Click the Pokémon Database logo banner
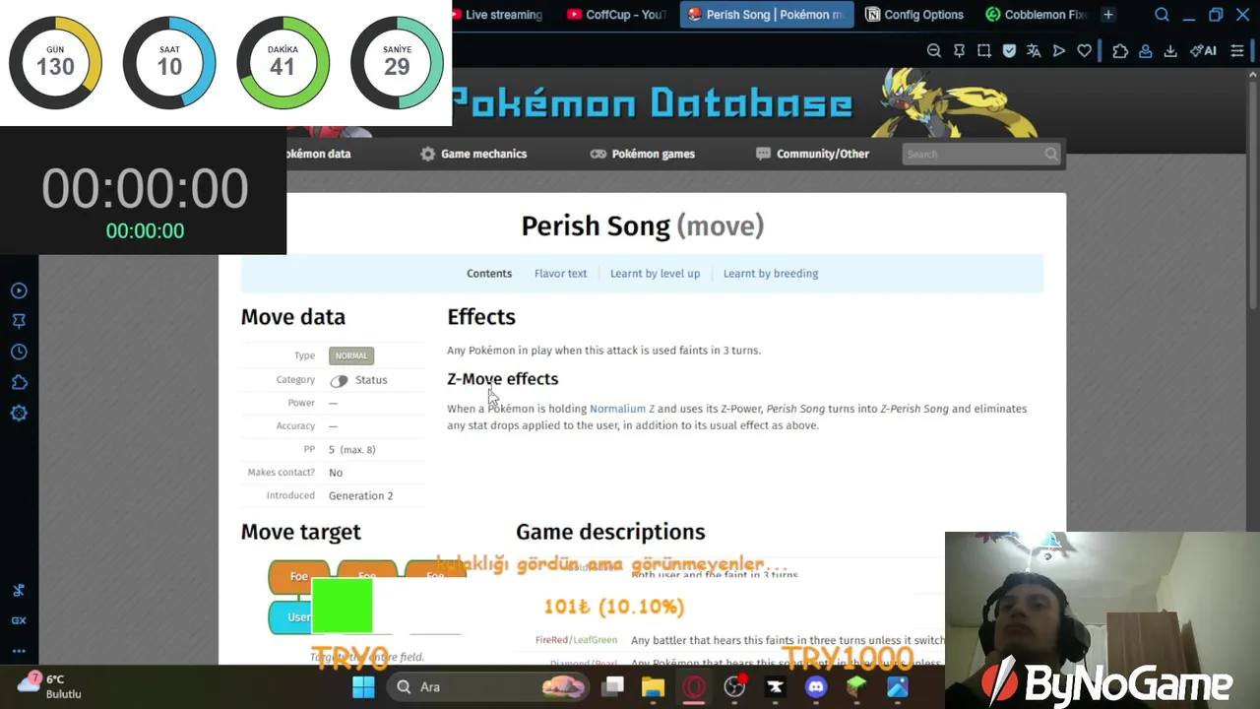Screen dimensions: 1260x709 pyautogui.click(x=652, y=103)
